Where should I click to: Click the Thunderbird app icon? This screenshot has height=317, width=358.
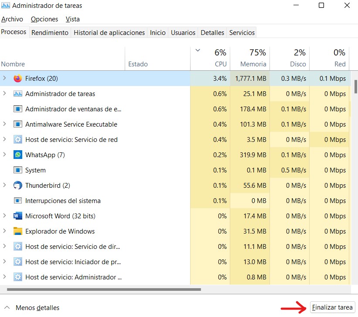[x=17, y=186]
